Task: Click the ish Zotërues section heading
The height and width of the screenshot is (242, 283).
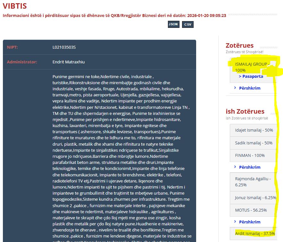Action: point(245,111)
